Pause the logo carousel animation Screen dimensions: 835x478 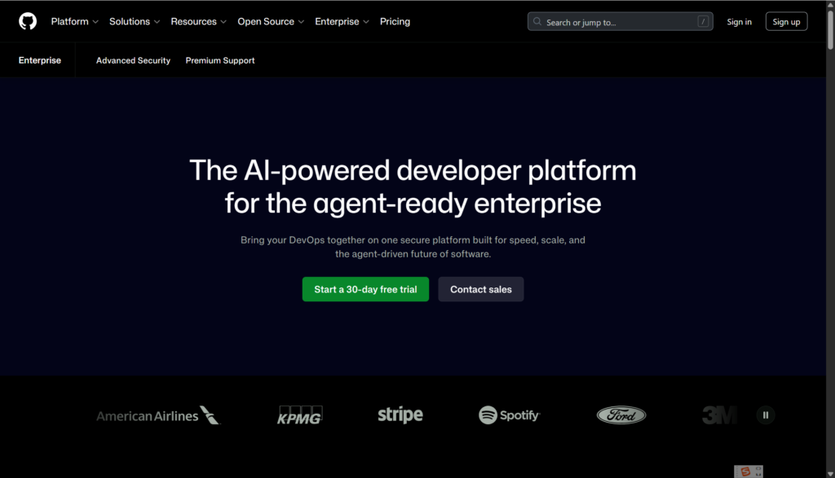(x=765, y=415)
